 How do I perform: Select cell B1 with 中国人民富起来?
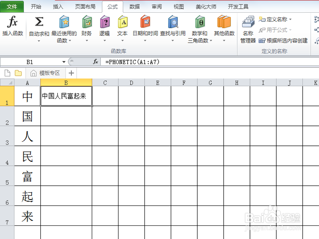(x=66, y=96)
